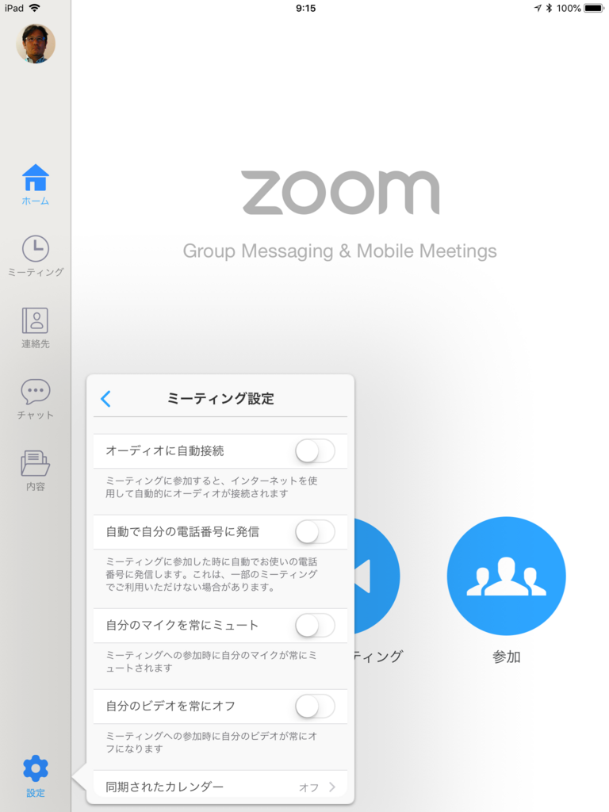This screenshot has width=609, height=812.
Task: Enable 自分のビデオを常にオフ switch
Action: 315,707
